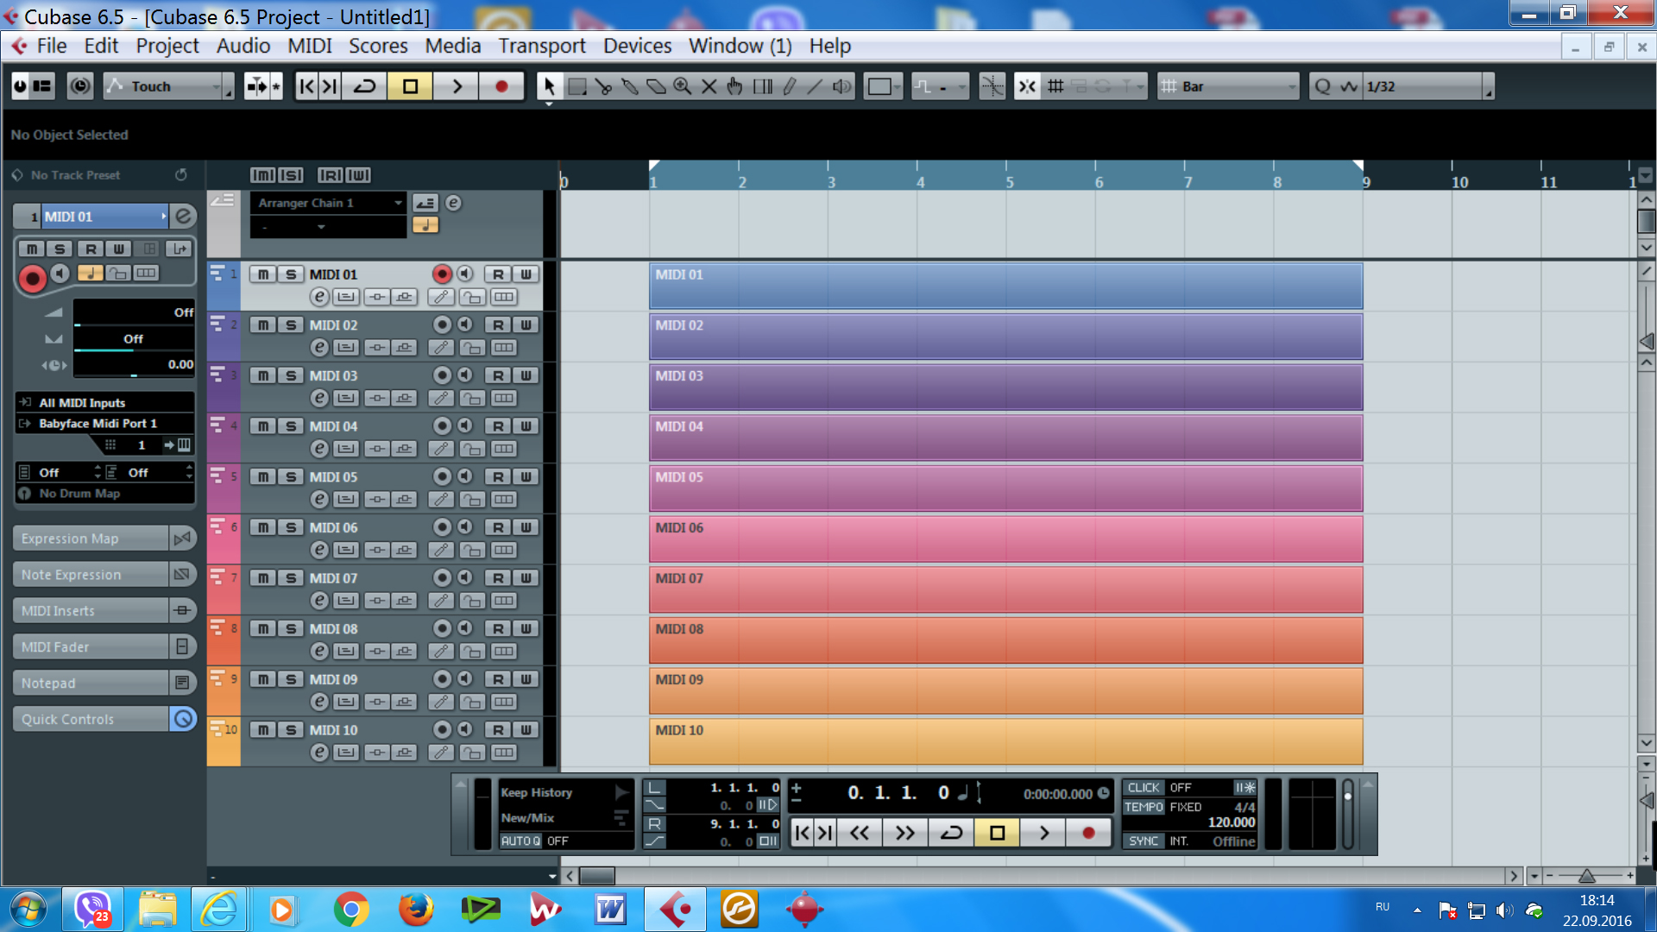Toggle Cycle loop in top toolbar
The image size is (1657, 932).
pos(365,86)
